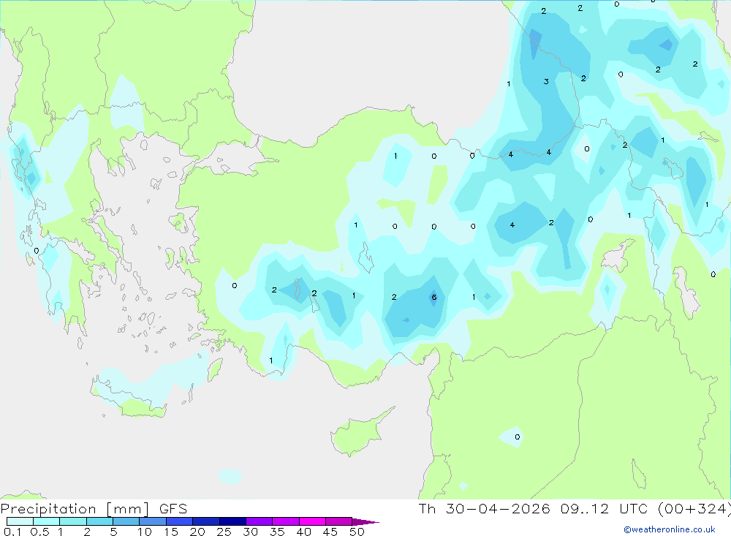Click the 'Precipitation' title word

pyautogui.click(x=48, y=509)
